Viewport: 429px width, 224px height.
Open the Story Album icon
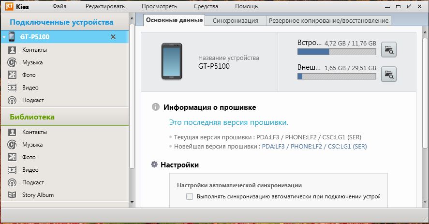point(12,195)
